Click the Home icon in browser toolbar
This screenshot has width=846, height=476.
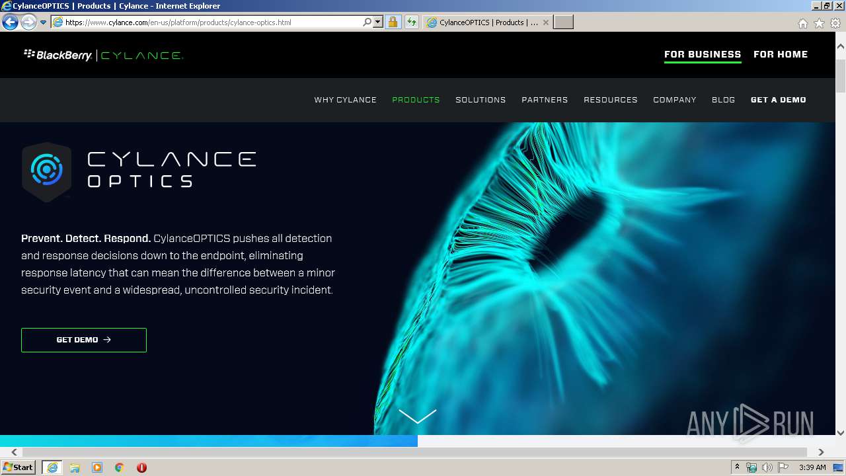[x=802, y=22]
